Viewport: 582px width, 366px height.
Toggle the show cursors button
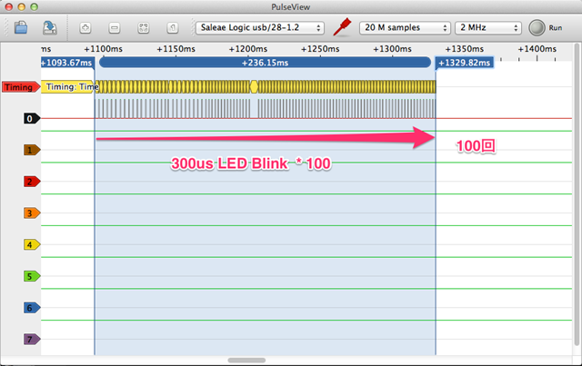pyautogui.click(x=171, y=28)
